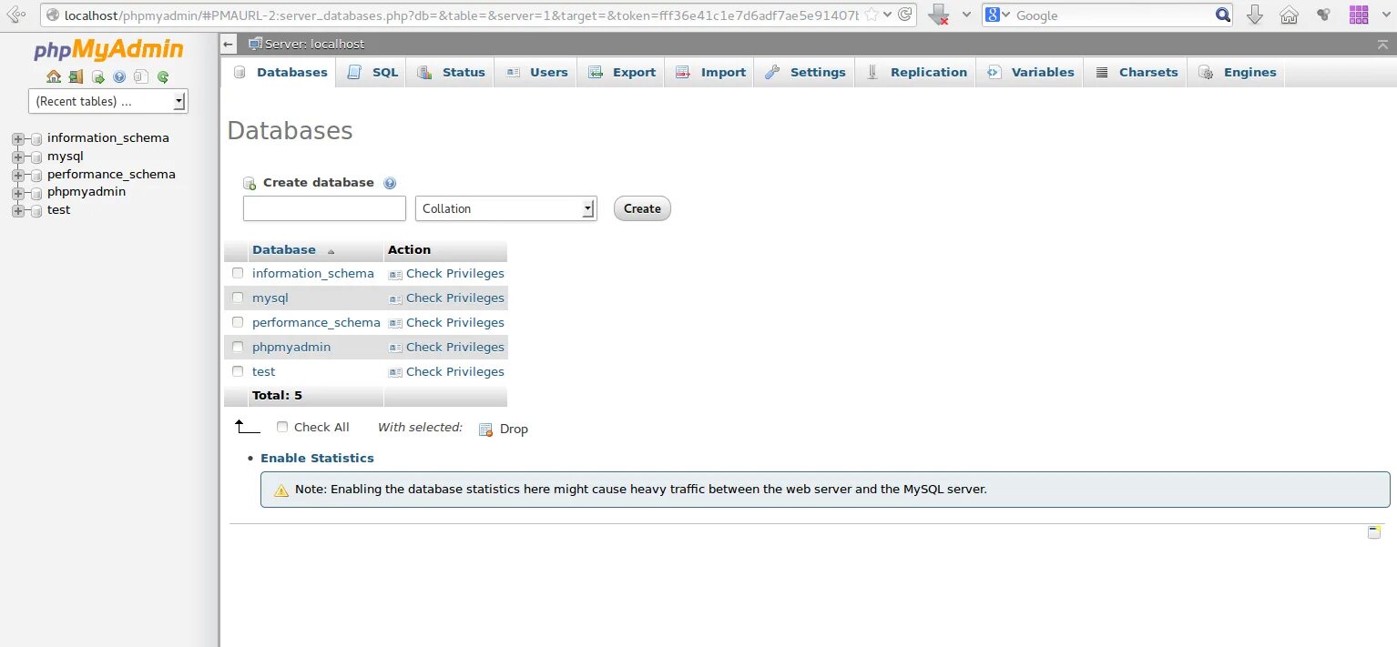
Task: Open the Collation dropdown
Action: pyautogui.click(x=506, y=208)
